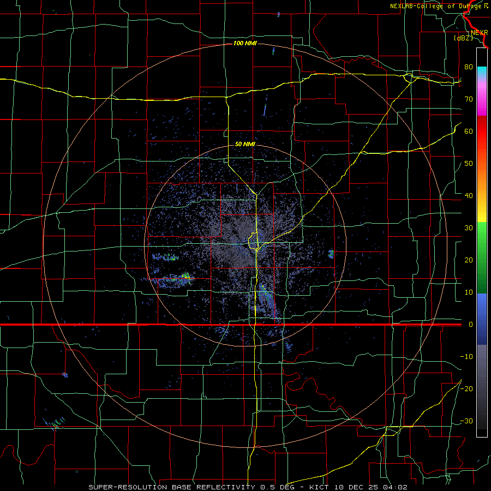Click the 50 NMI range ring label
The width and height of the screenshot is (491, 491).
click(245, 145)
